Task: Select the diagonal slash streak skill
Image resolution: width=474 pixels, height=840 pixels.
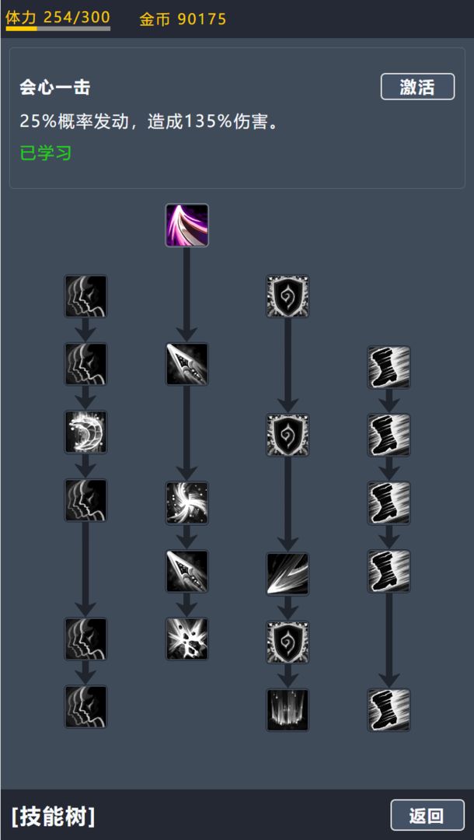Action: click(x=288, y=574)
